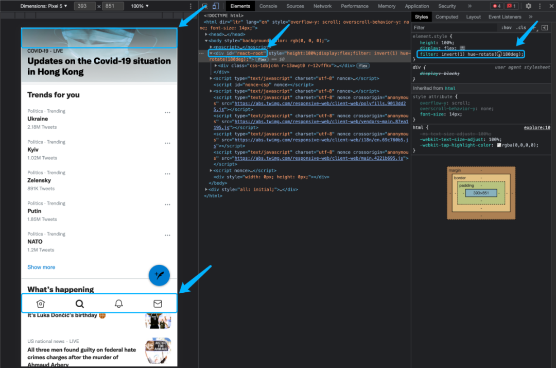
Task: Click the viewport width field showing 393
Action: pos(85,6)
